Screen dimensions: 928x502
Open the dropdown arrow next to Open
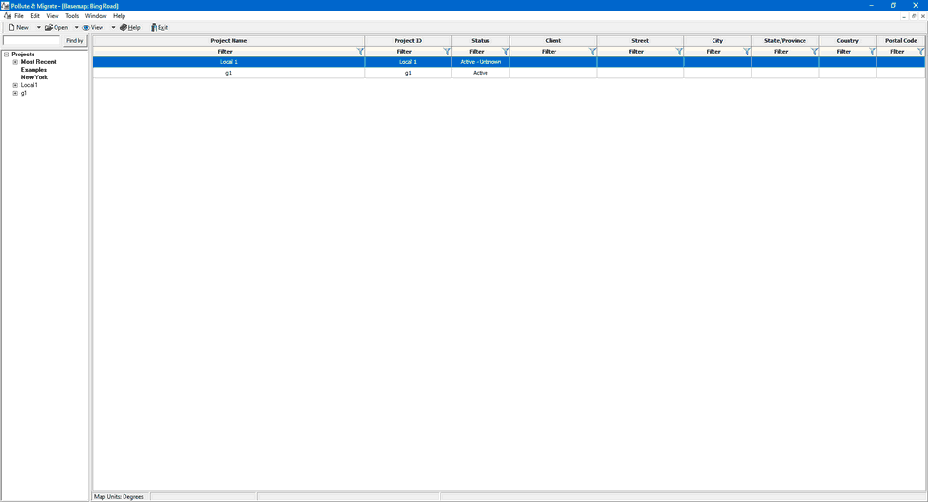[76, 28]
